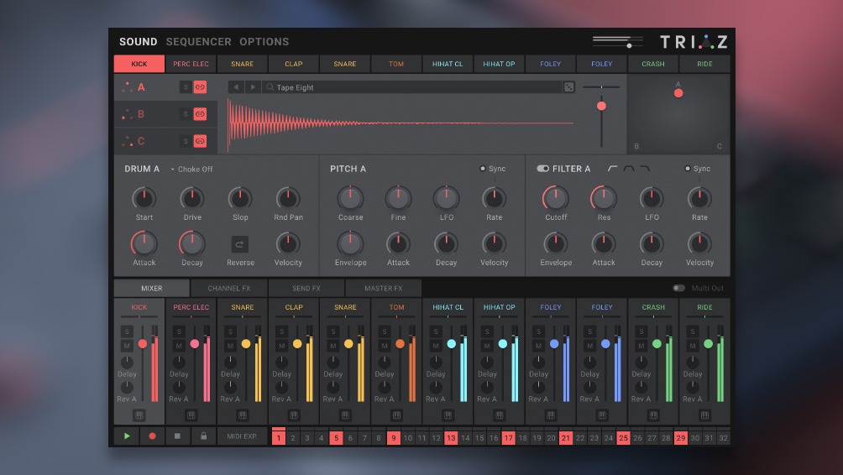The width and height of the screenshot is (843, 475).
Task: Toggle the Sync option in Pitch A
Action: 484,169
